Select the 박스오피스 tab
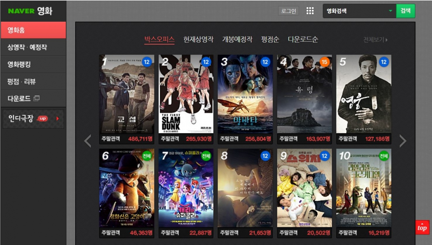Image resolution: width=432 pixels, height=245 pixels. (159, 39)
